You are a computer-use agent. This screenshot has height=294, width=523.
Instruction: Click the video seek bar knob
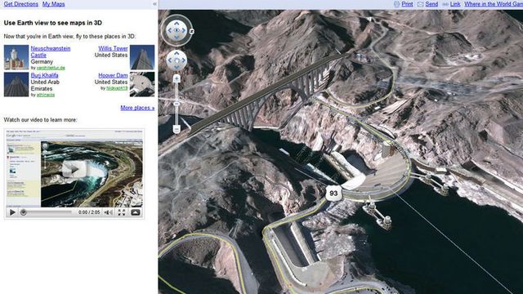[23, 212]
